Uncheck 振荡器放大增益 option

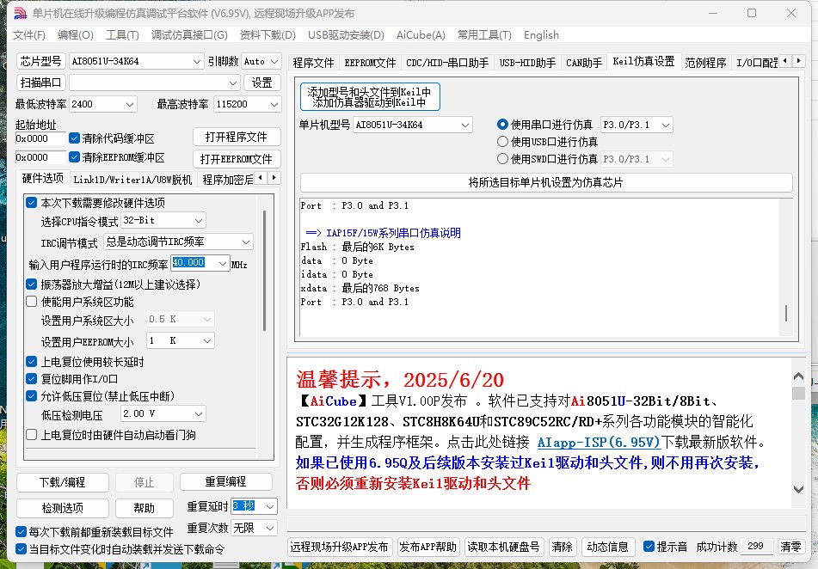click(x=31, y=284)
